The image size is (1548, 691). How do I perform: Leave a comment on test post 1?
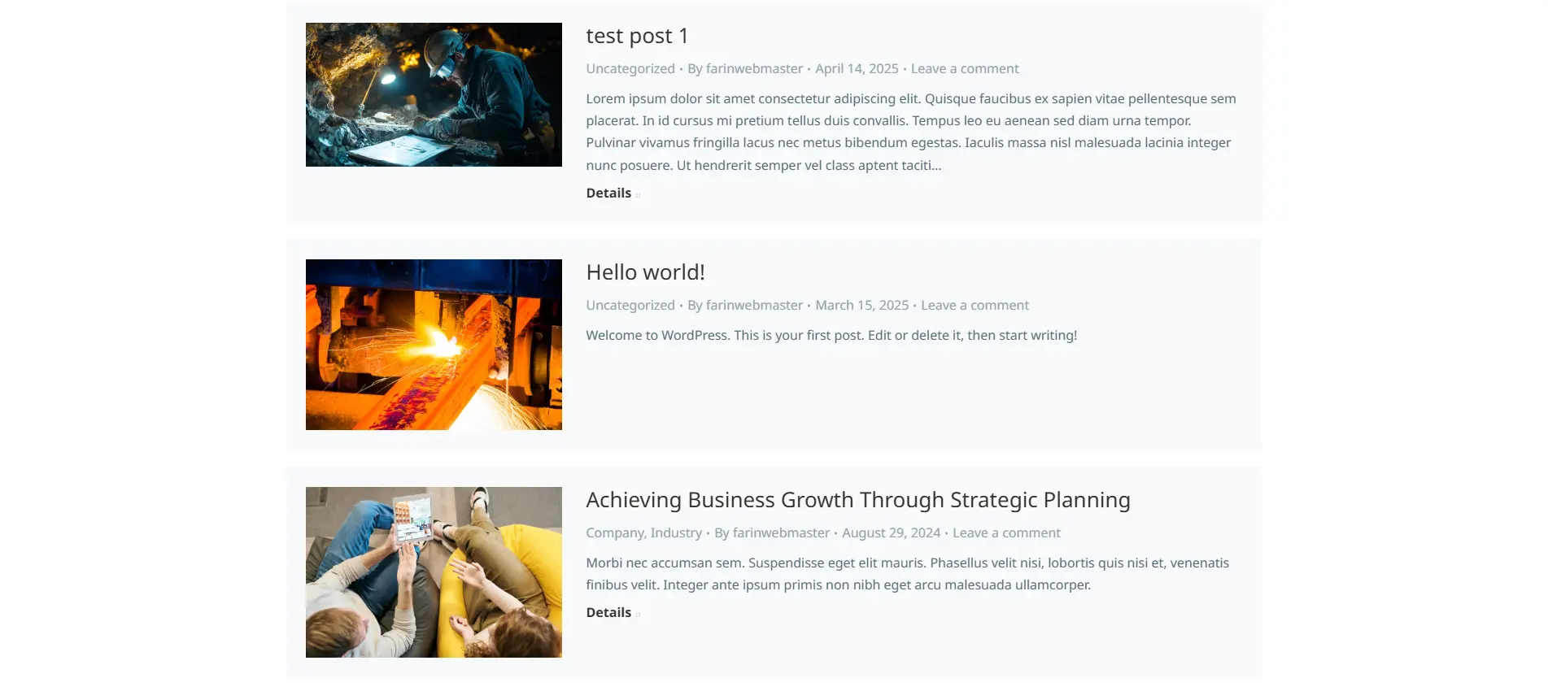tap(964, 69)
